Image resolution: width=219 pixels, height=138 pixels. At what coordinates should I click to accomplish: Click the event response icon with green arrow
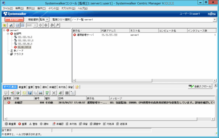coord(12,93)
